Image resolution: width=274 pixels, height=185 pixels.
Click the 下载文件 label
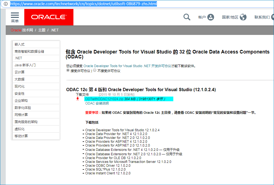pyautogui.click(x=82, y=95)
